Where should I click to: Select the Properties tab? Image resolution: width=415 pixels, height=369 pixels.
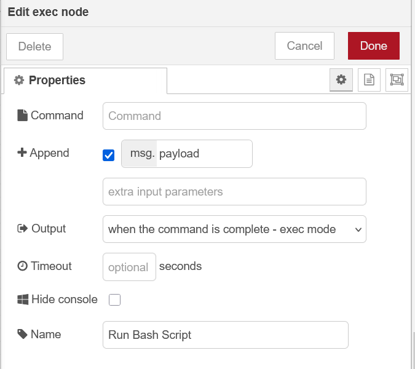point(85,81)
